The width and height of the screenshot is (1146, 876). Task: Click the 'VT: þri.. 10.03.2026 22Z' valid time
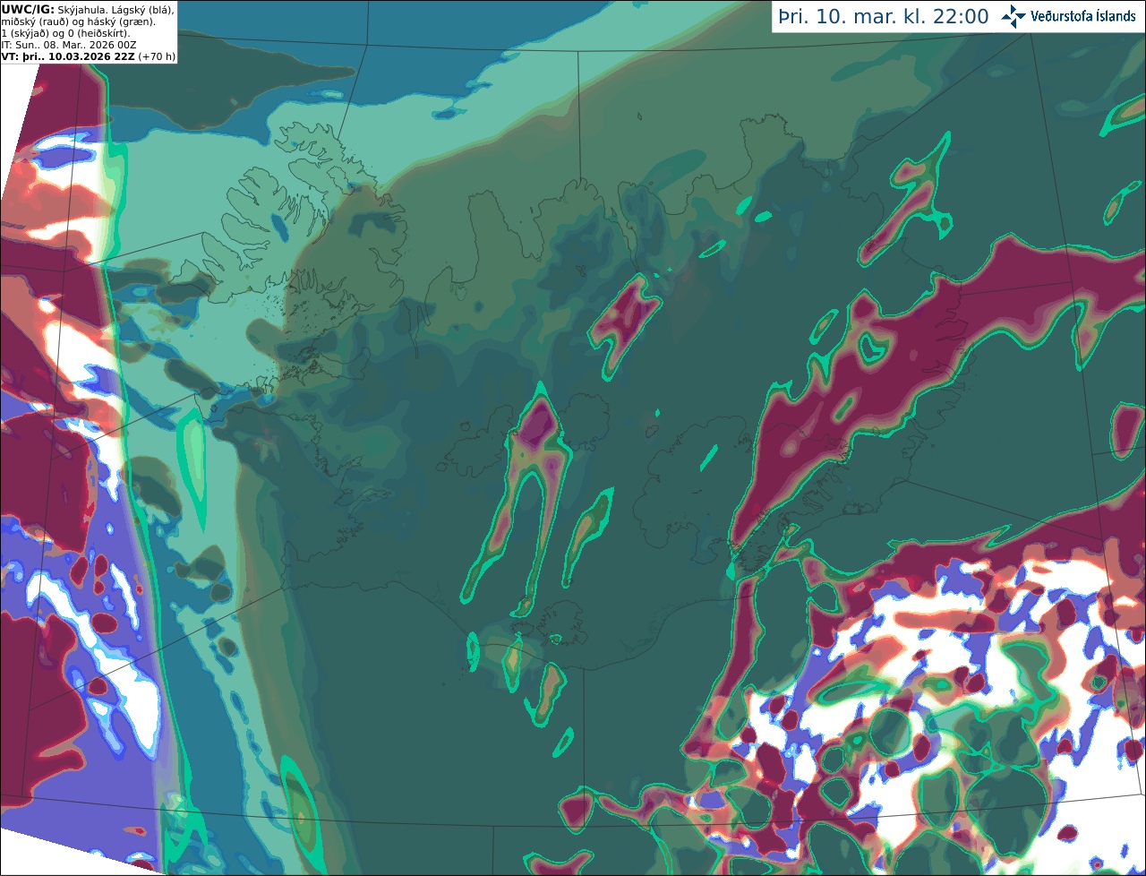(68, 56)
